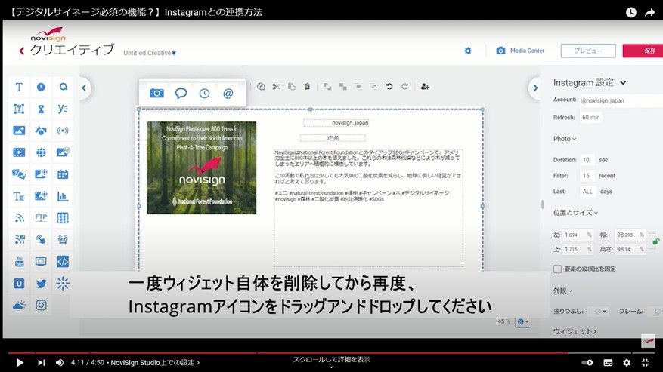Select the photo slideshow widget

pos(19,174)
